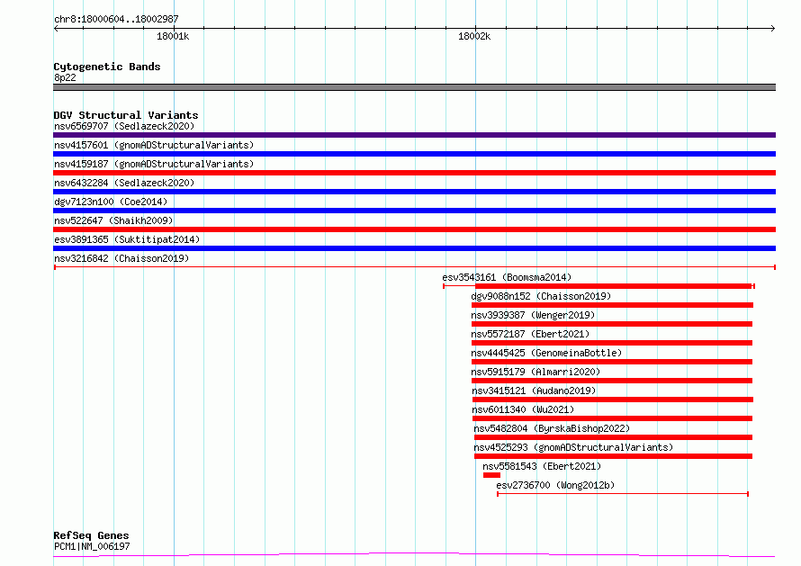Click the nsv3939387 (Wenger2019) label
The width and height of the screenshot is (801, 566).
(533, 315)
